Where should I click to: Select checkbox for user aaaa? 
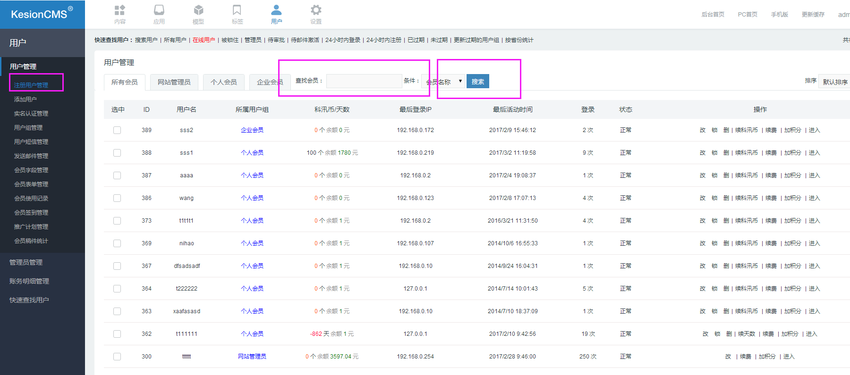(x=117, y=175)
